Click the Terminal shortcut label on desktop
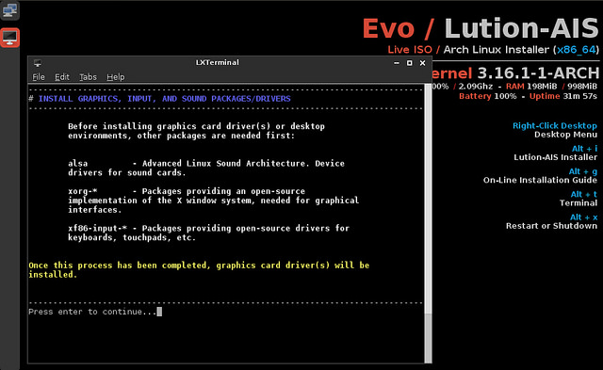This screenshot has width=603, height=370. (578, 202)
